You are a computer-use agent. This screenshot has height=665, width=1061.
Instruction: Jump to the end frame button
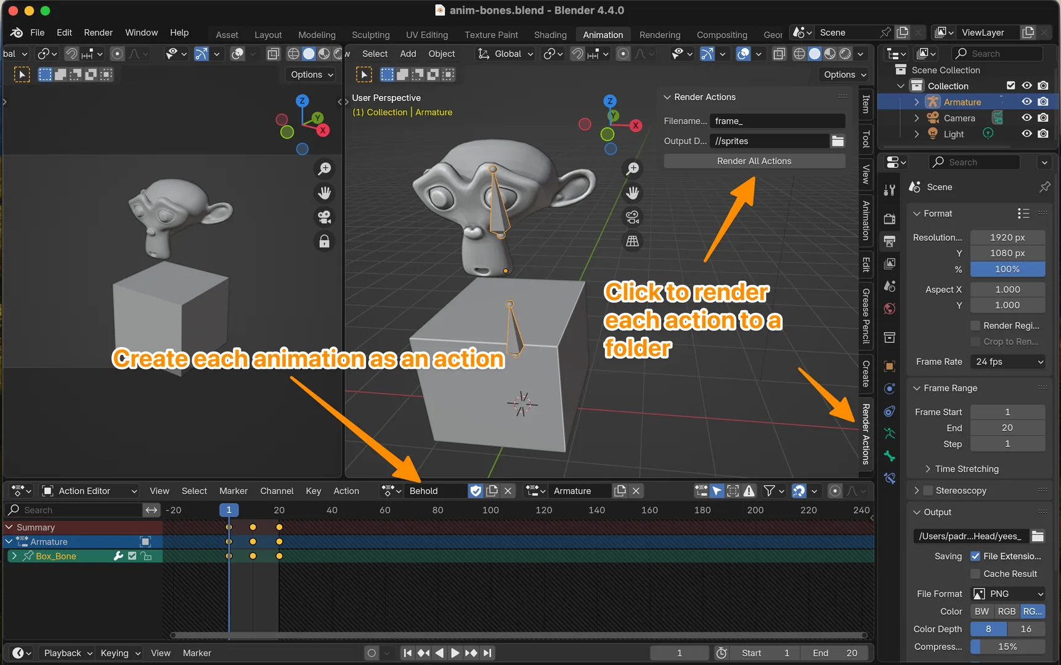coord(487,653)
